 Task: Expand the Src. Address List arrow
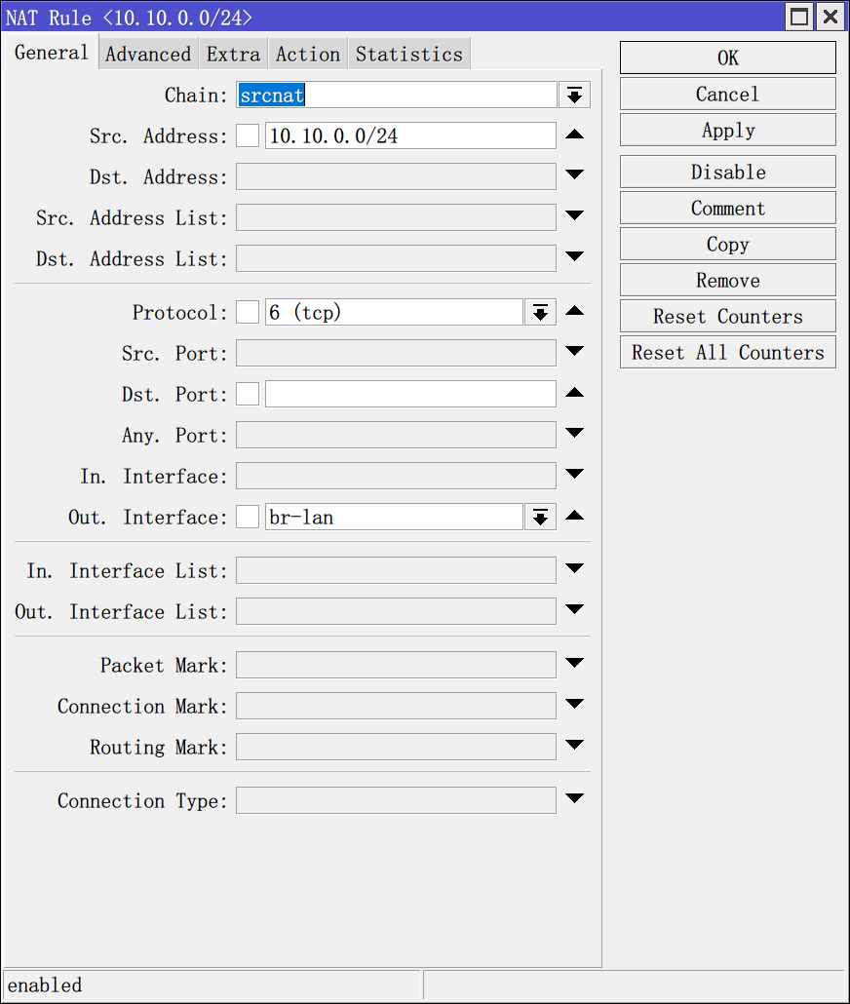point(574,216)
